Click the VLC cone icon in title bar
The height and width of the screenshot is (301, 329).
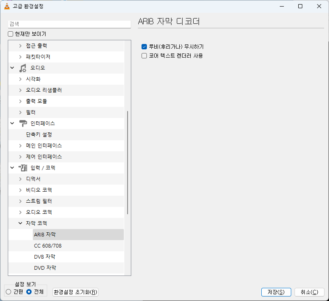[x=7, y=6]
